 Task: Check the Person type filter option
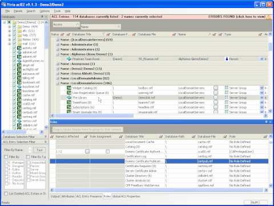point(29,166)
